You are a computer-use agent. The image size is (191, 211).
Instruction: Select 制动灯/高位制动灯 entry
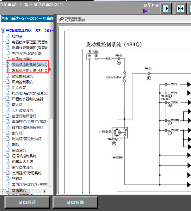[x=27, y=139]
